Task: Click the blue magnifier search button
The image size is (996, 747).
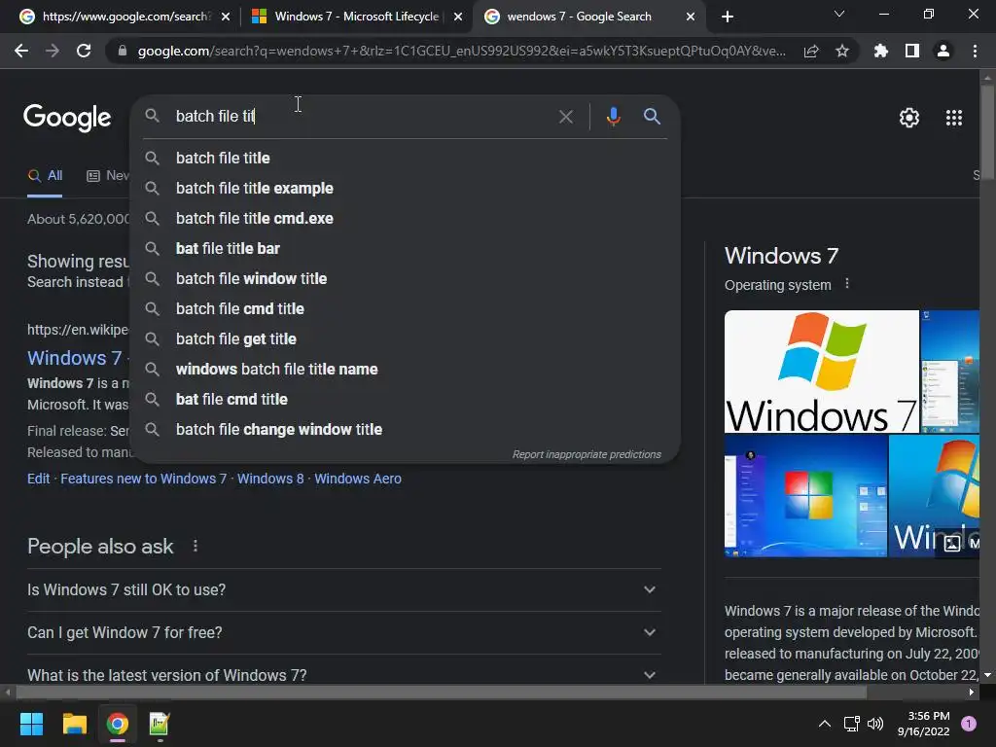Action: click(x=652, y=117)
